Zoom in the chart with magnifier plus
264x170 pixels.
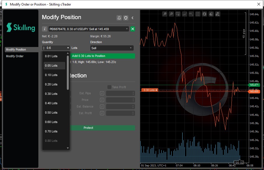coord(171,14)
